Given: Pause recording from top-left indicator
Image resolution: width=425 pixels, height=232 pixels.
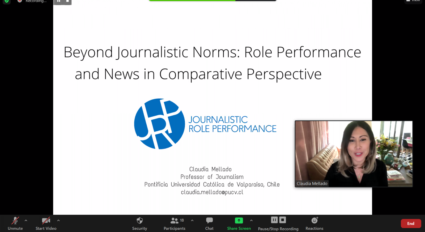Looking at the screenshot, I should 59,1.
